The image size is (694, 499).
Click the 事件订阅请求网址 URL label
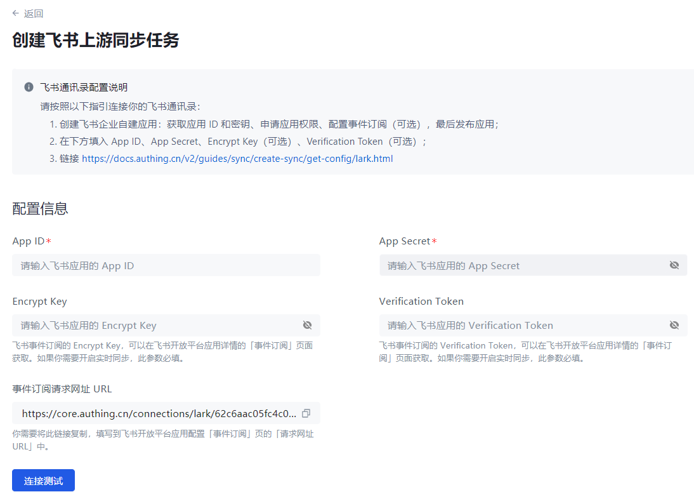tap(62, 389)
